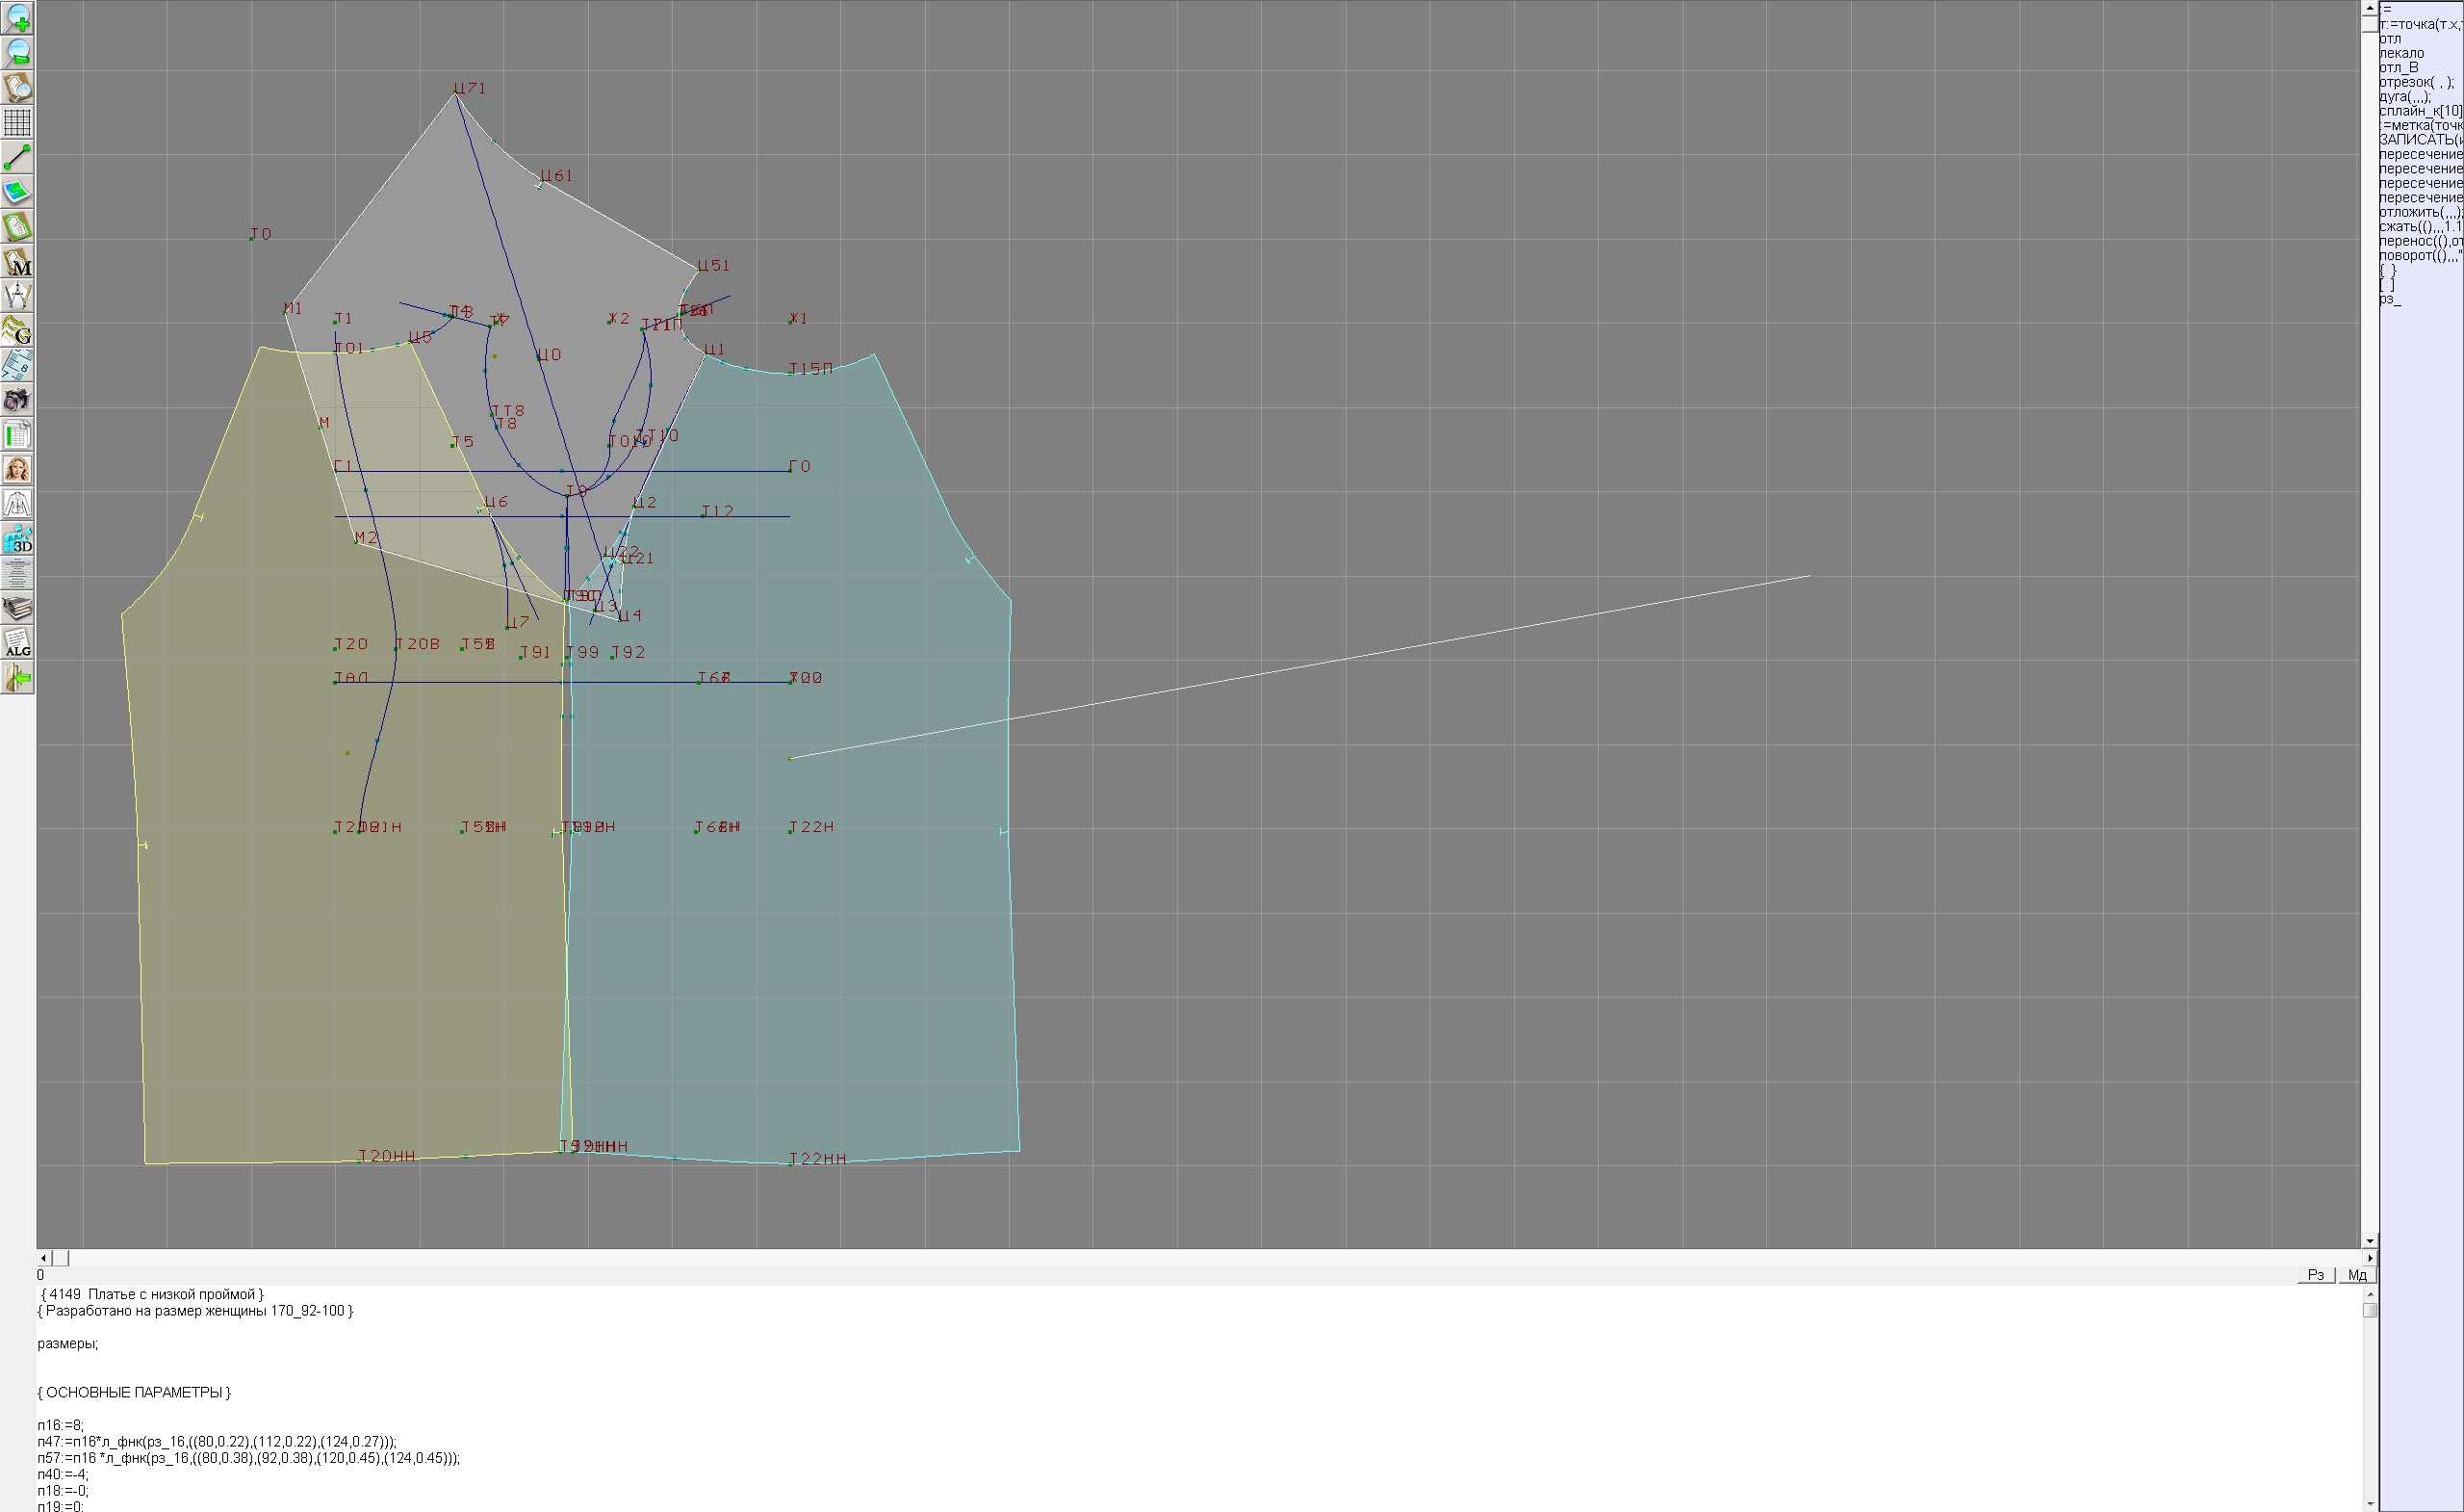Open the pattern with letter M icon
Viewport: 2464px width, 1512px height.
17,261
